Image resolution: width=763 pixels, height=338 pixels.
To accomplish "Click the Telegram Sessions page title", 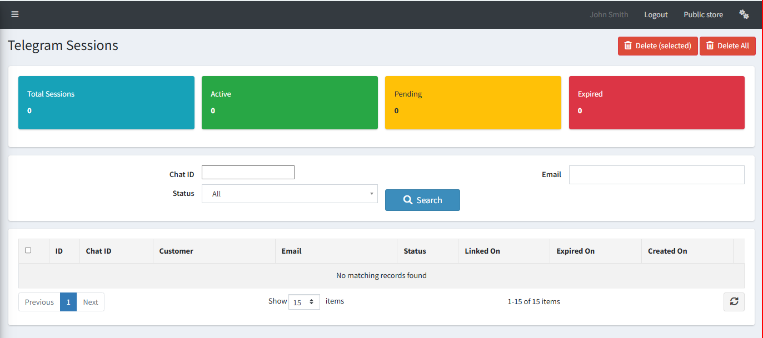I will tap(63, 46).
